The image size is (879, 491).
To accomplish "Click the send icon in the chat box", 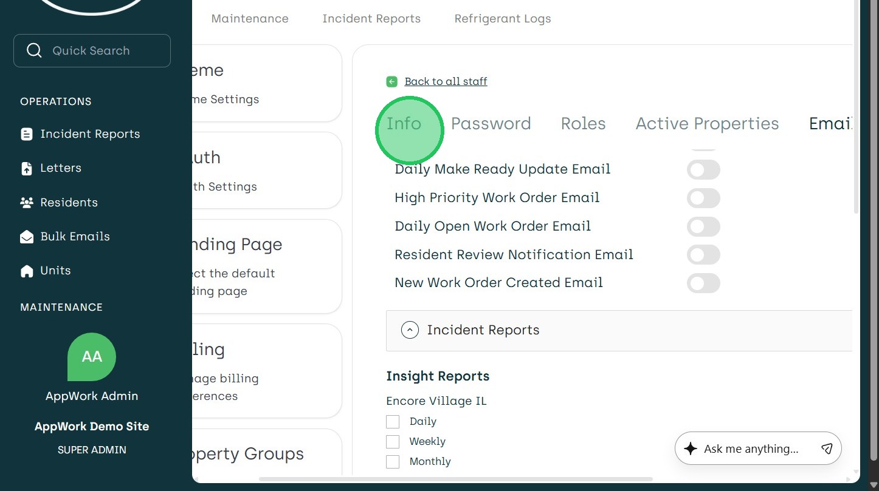I will [827, 449].
